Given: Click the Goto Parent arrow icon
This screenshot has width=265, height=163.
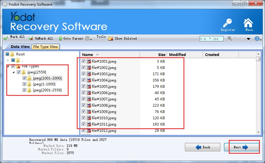Looking at the screenshot, I should 60,38.
